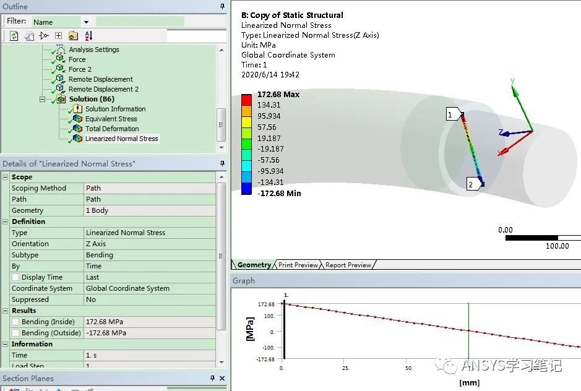This screenshot has height=391, width=581.
Task: Click the Subtype Bending value field
Action: pyautogui.click(x=149, y=255)
